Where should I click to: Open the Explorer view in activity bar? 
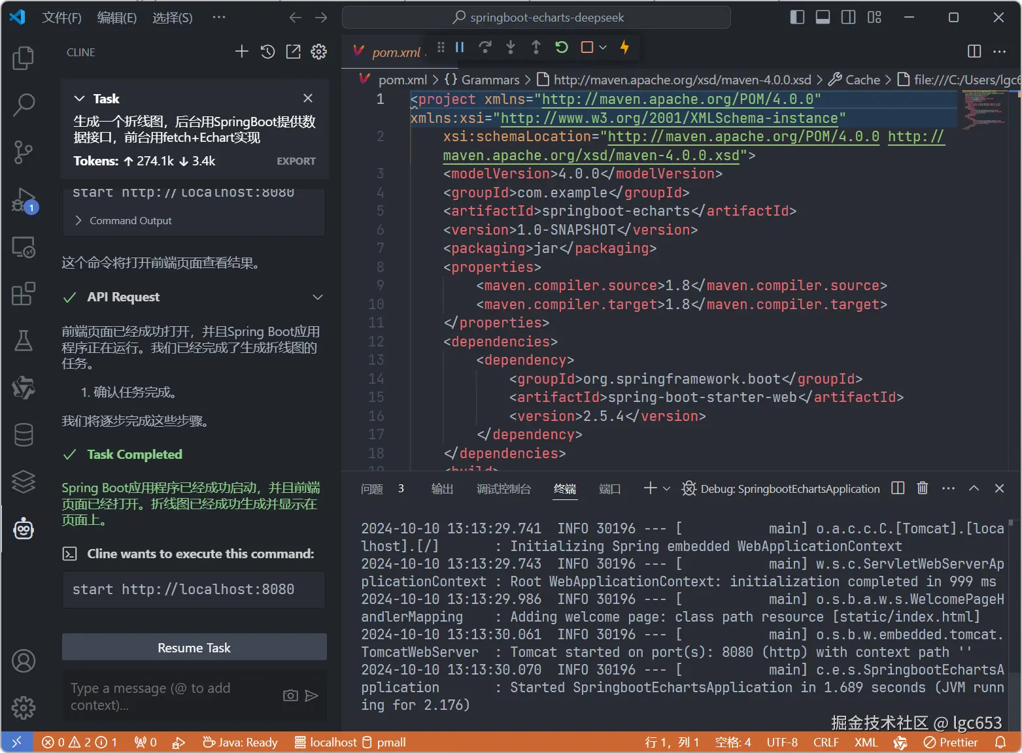point(24,58)
